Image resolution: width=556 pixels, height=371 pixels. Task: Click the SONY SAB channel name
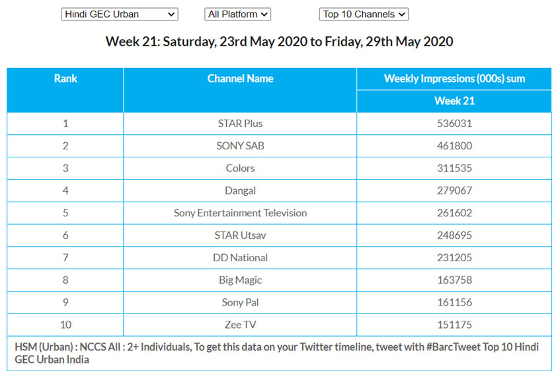240,146
